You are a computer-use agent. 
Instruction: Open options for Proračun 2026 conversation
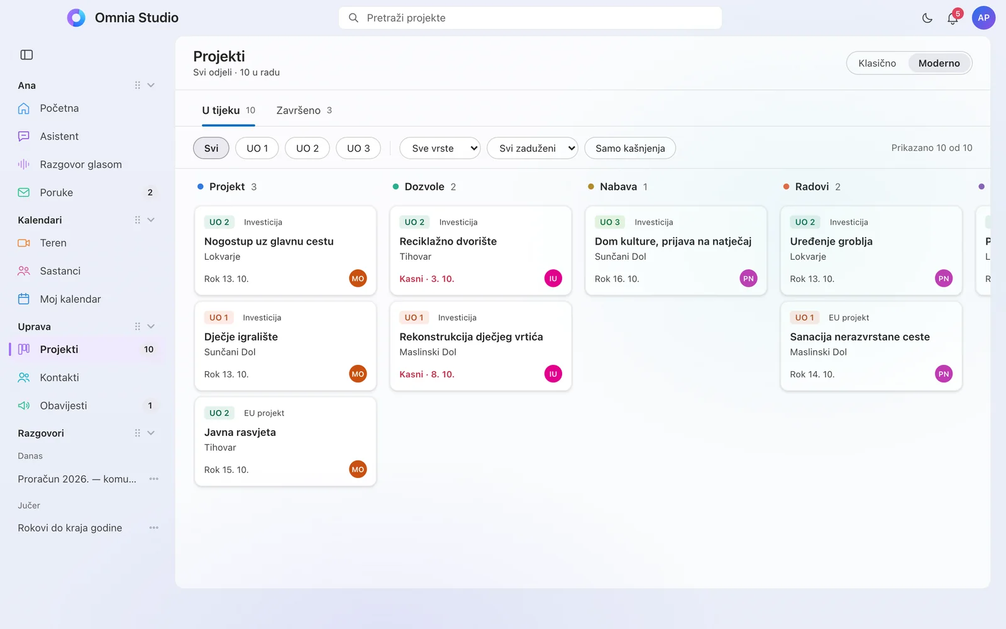point(153,479)
